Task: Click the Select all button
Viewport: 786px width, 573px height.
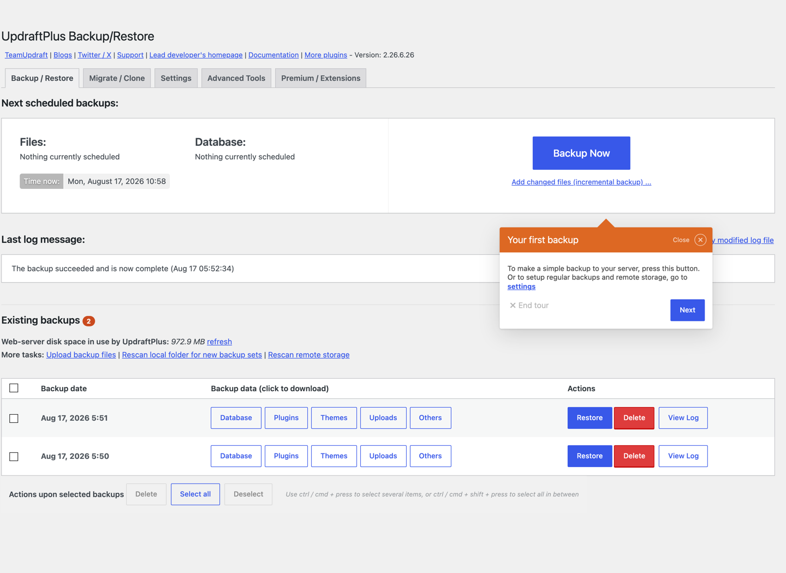Action: point(195,494)
